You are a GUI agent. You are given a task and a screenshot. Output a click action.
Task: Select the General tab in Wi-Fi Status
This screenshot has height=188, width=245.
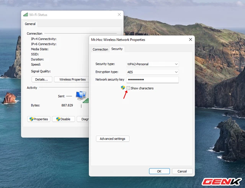click(30, 24)
